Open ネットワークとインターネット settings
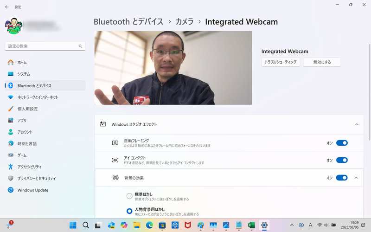371x232 pixels. (45, 97)
